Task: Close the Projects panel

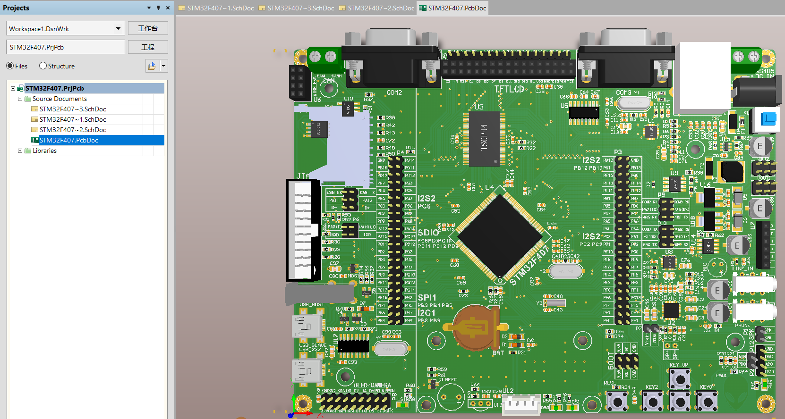Action: point(168,8)
